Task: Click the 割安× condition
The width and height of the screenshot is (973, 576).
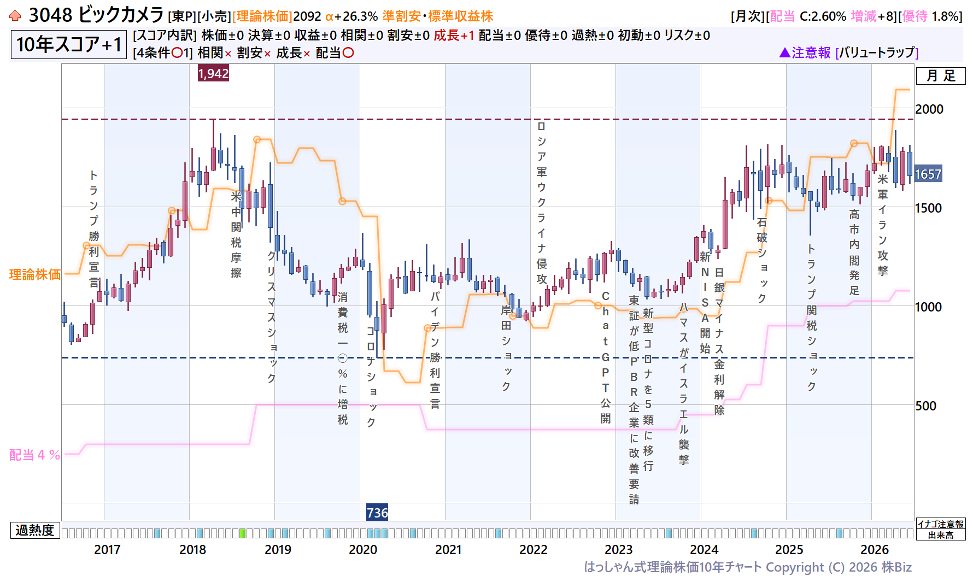Action: point(254,53)
